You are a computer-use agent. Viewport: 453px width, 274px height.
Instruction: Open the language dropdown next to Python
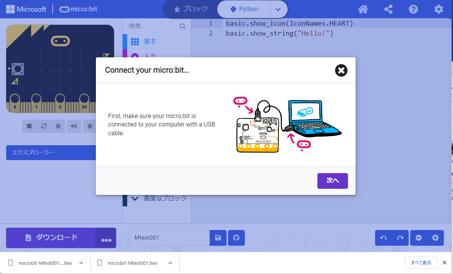pyautogui.click(x=278, y=9)
